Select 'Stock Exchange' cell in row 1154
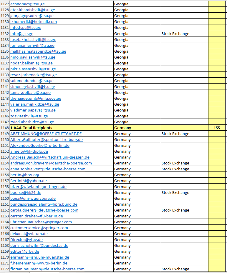Image resolution: width=227 pixels, height=273 pixels. (185, 163)
